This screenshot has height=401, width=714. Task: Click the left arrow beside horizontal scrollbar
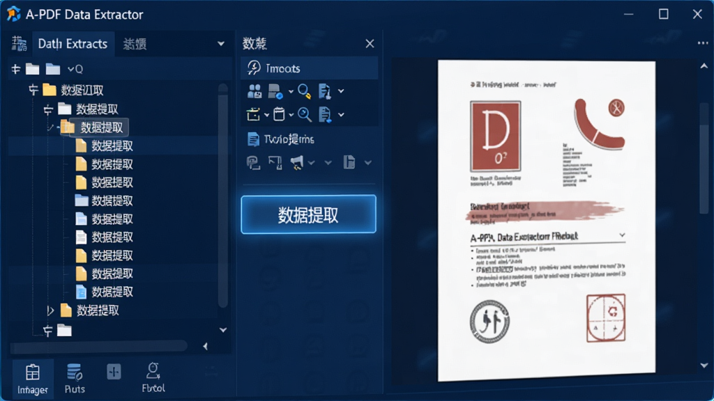206,347
